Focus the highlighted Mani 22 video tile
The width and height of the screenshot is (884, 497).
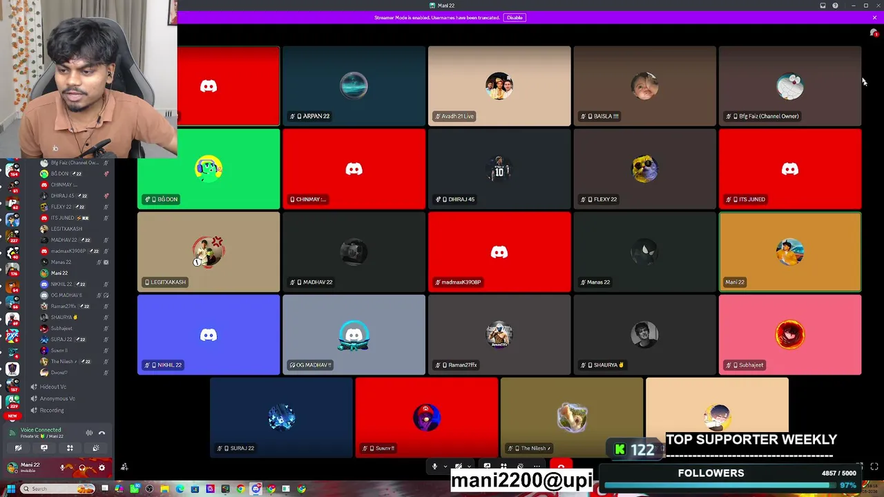pos(790,252)
